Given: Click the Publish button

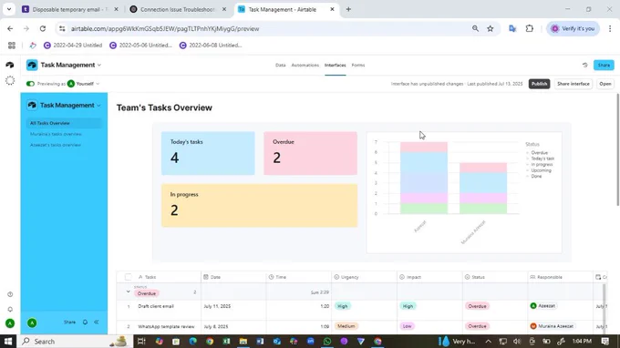Looking at the screenshot, I should coord(539,84).
